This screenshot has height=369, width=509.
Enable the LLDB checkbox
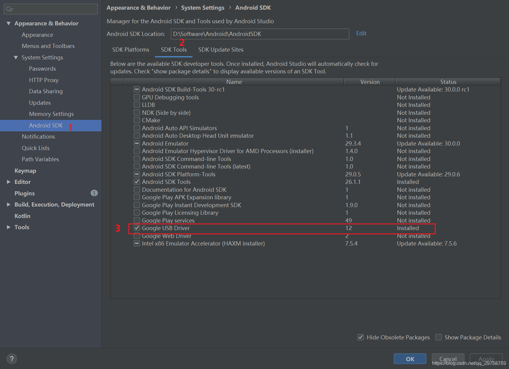137,105
